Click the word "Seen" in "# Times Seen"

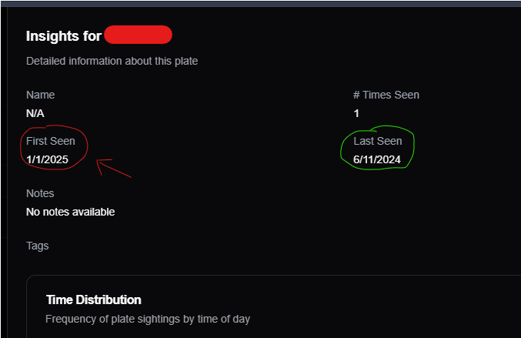pyautogui.click(x=406, y=95)
